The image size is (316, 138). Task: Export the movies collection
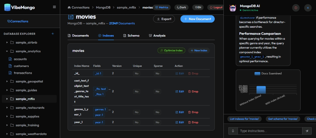[x=164, y=19]
